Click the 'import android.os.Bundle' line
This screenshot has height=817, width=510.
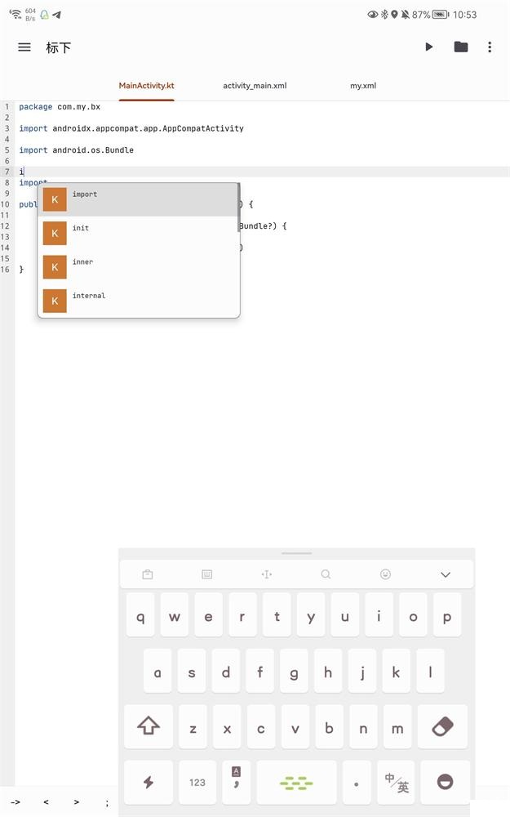pos(76,150)
